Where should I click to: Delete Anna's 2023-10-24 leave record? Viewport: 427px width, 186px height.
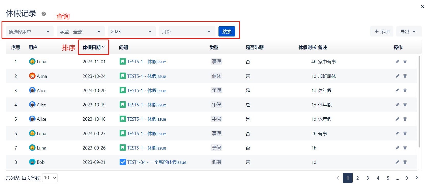tap(405, 76)
